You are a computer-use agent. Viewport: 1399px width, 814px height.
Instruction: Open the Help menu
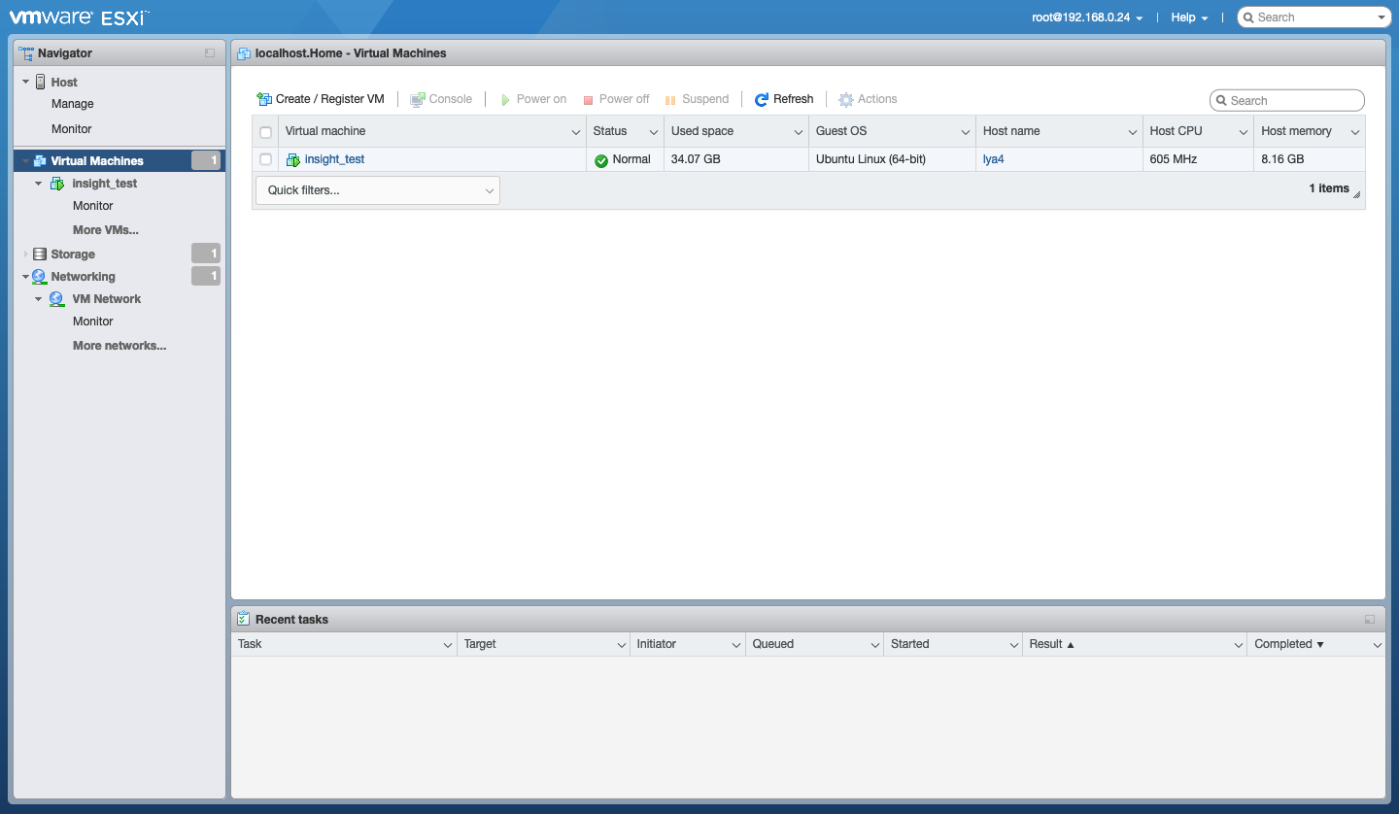tap(1187, 17)
